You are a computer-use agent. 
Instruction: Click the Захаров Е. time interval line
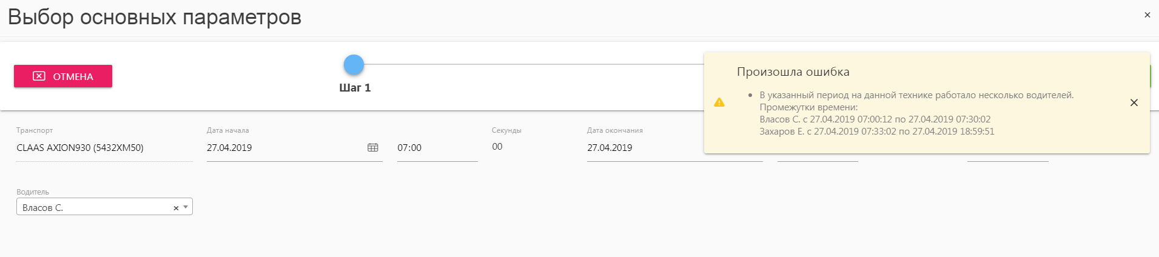pos(877,132)
